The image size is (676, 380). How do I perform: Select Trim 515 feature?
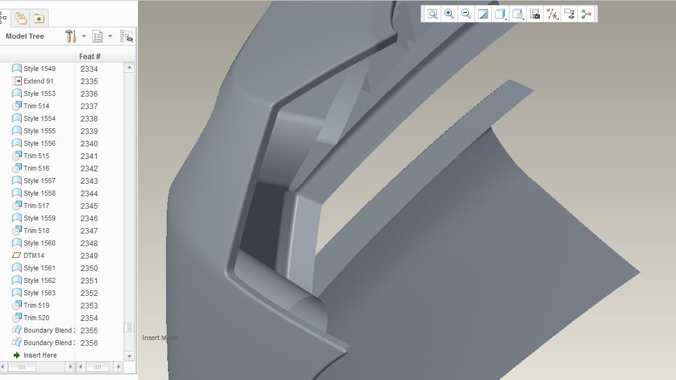point(36,156)
